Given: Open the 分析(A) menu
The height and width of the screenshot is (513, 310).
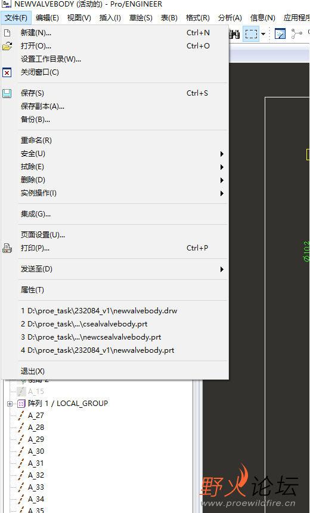Looking at the screenshot, I should (x=230, y=18).
